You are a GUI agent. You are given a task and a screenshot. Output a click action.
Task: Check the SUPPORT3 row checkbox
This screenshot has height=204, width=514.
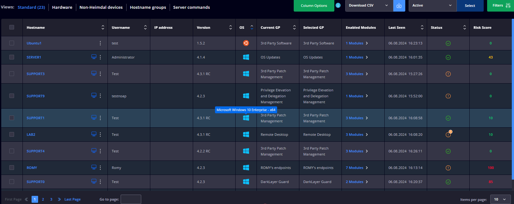12,74
